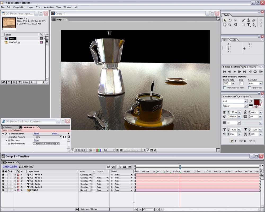
Task: Toggle audio mute in Time Controls
Action: tap(250, 72)
